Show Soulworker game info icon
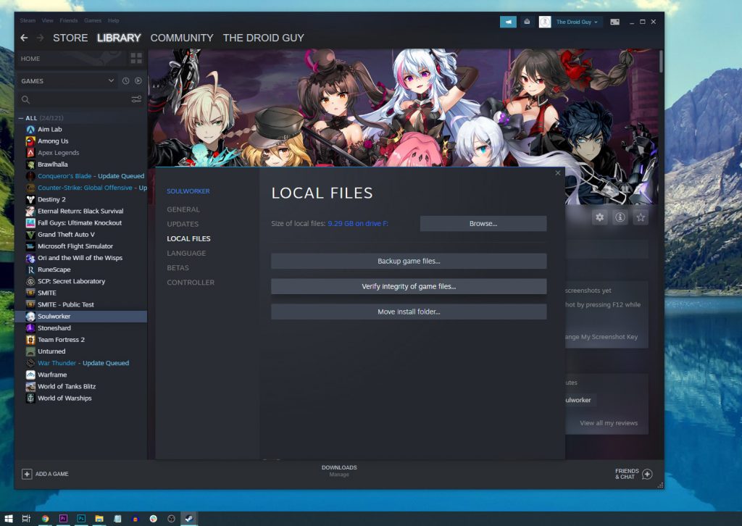Viewport: 742px width, 526px height. point(620,217)
